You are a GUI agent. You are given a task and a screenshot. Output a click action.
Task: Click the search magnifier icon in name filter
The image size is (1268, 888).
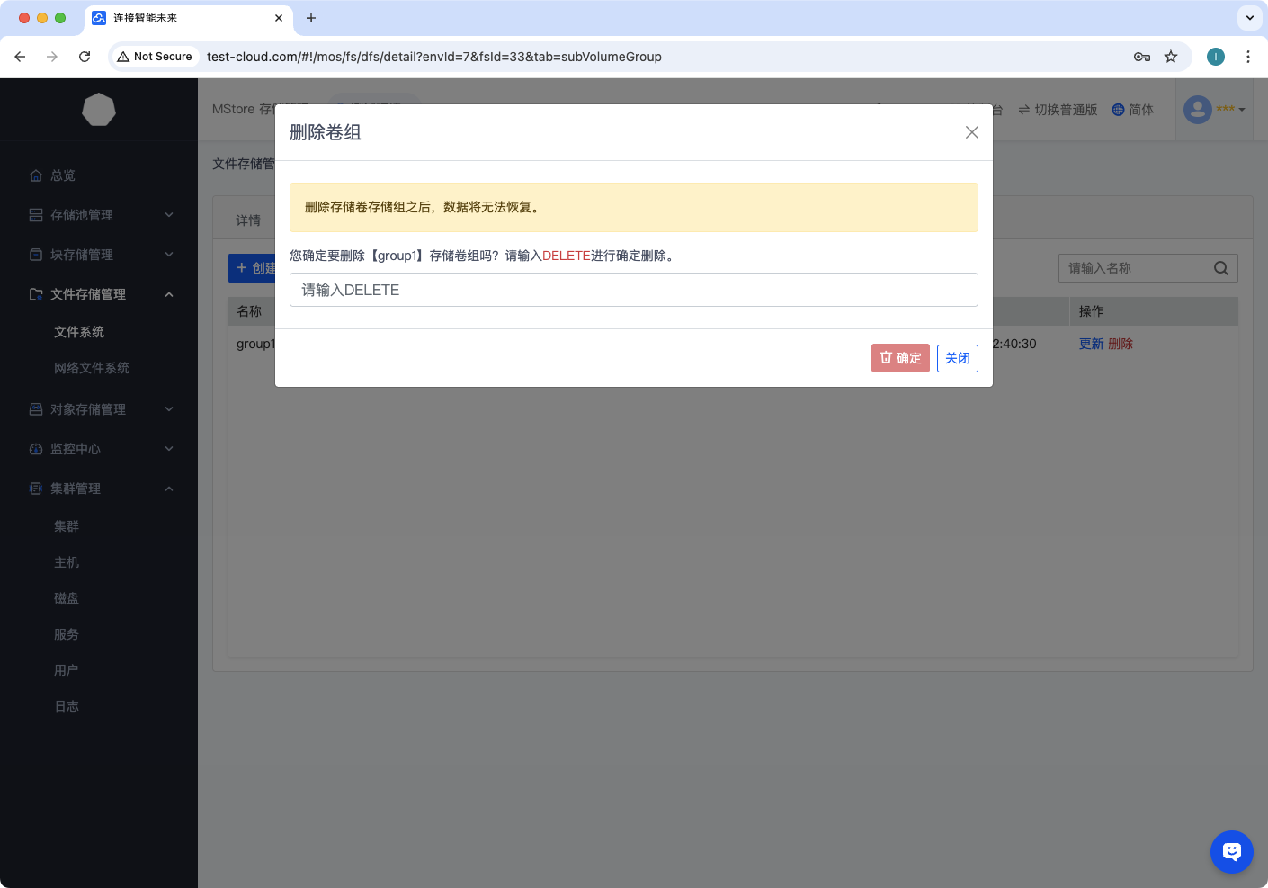pos(1220,268)
